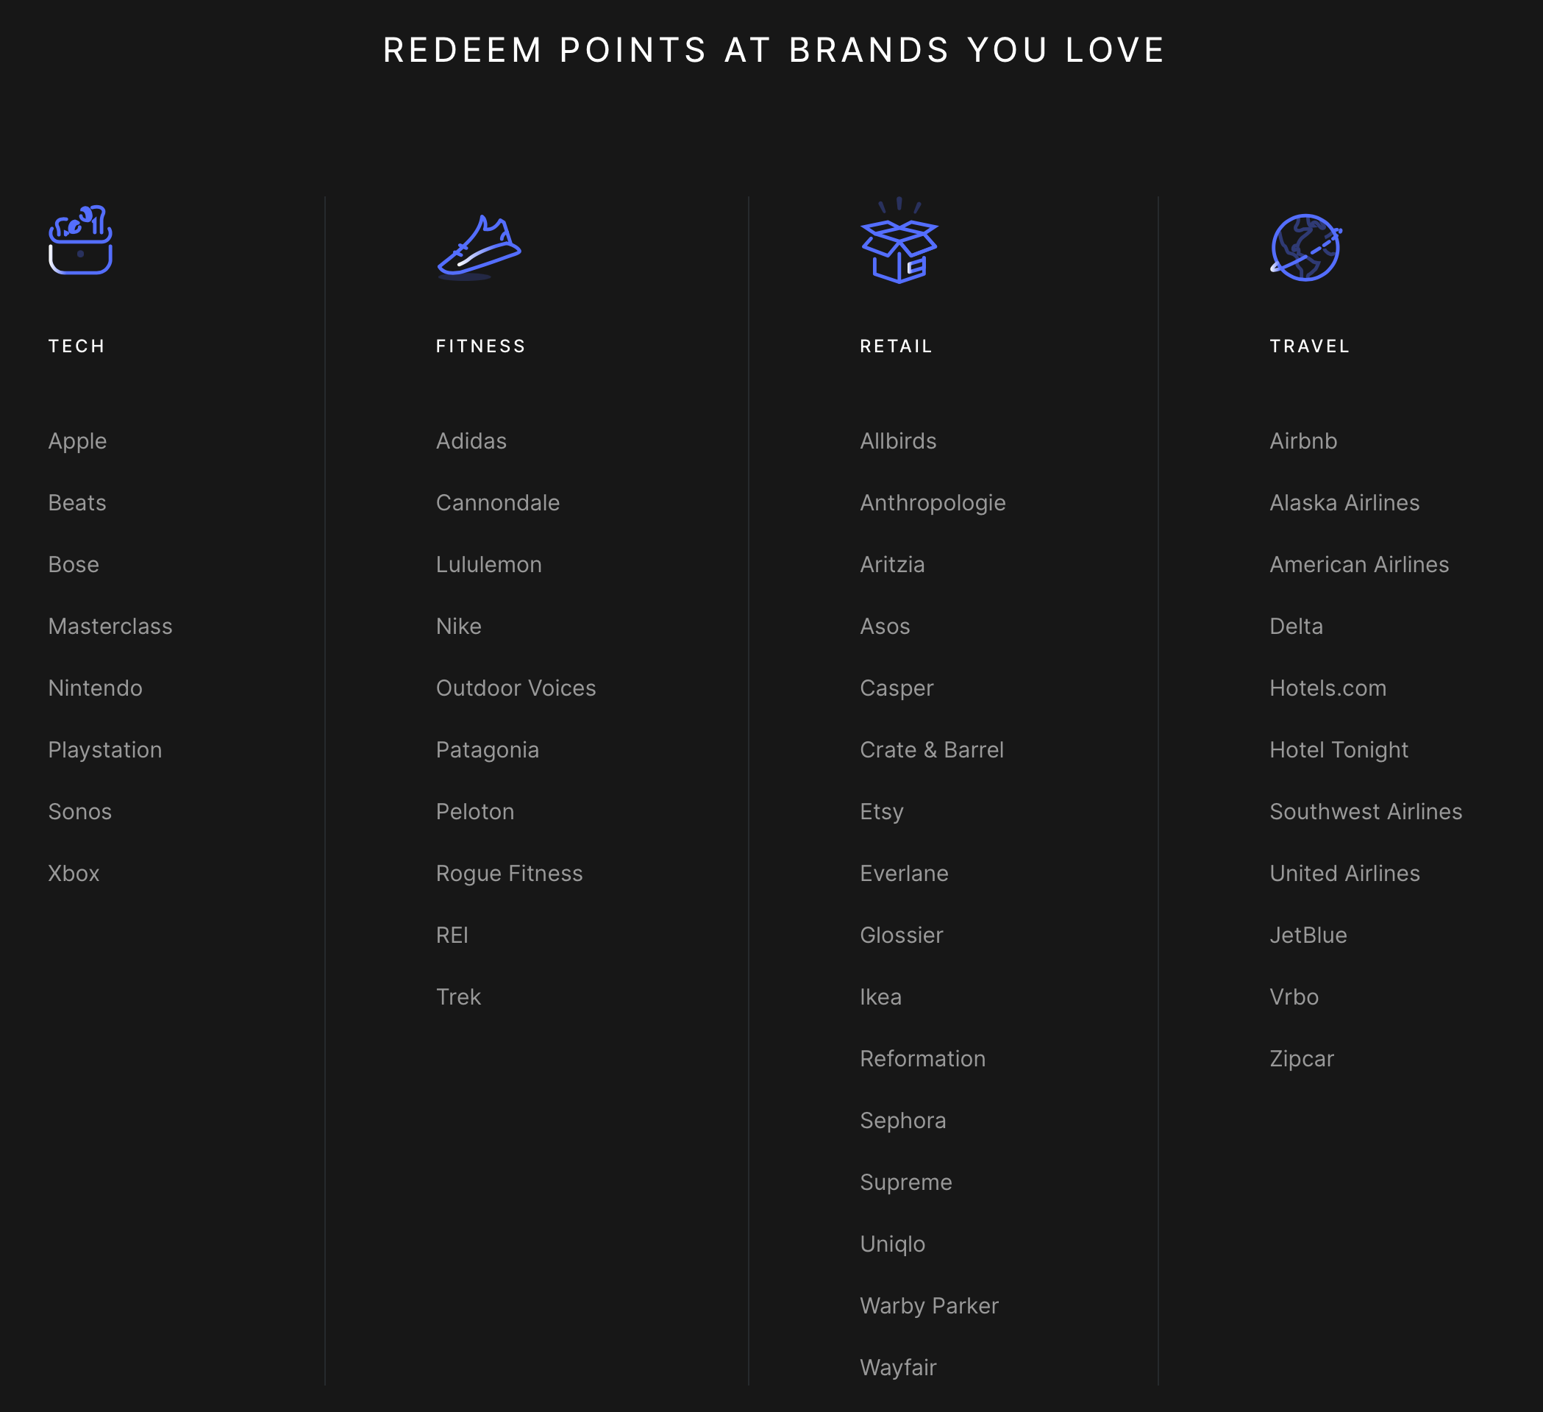
Task: Select Hotel Tonight brand link
Action: point(1339,750)
